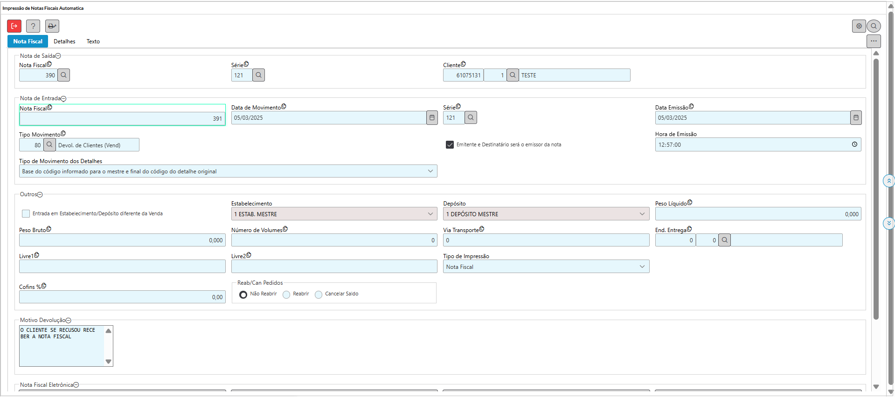895x397 pixels.
Task: Select the Reabrir radio option
Action: click(x=286, y=294)
